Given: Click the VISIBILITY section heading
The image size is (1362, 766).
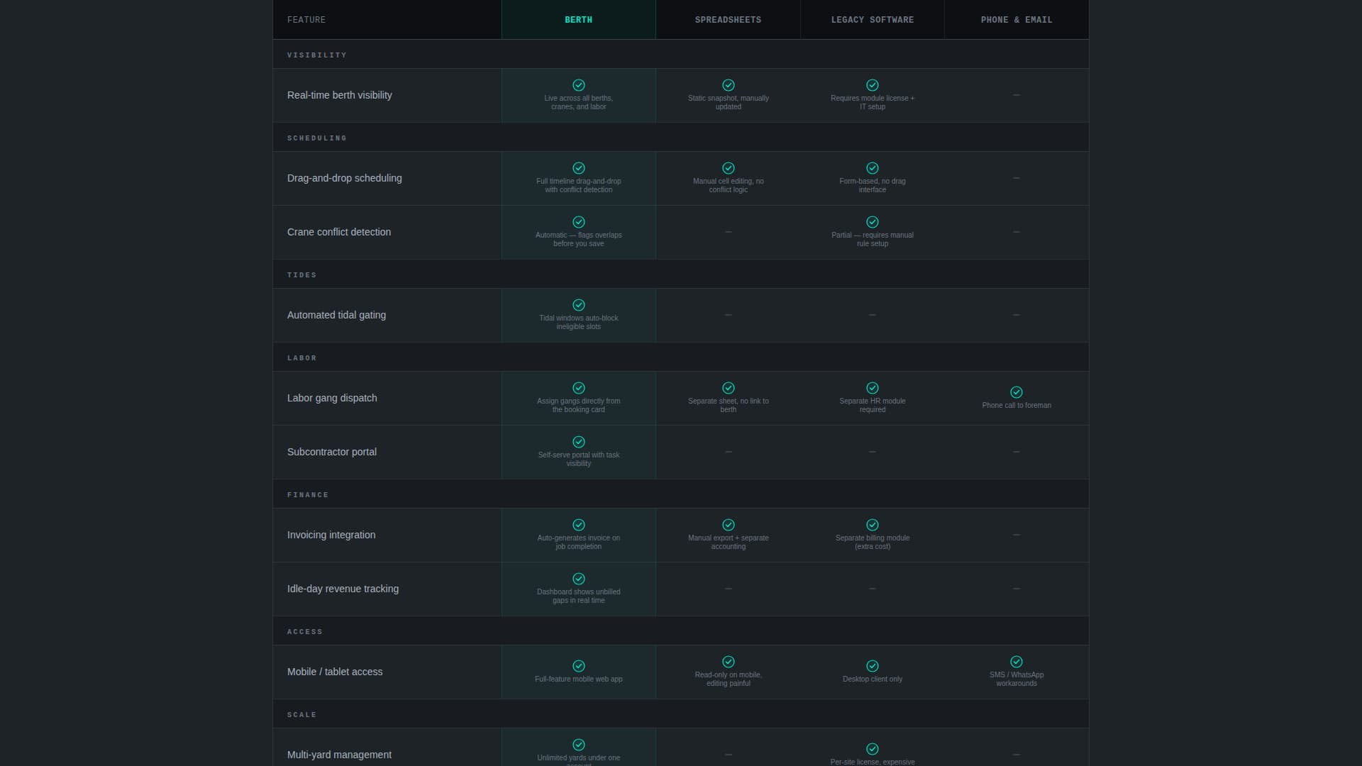Looking at the screenshot, I should (x=317, y=55).
